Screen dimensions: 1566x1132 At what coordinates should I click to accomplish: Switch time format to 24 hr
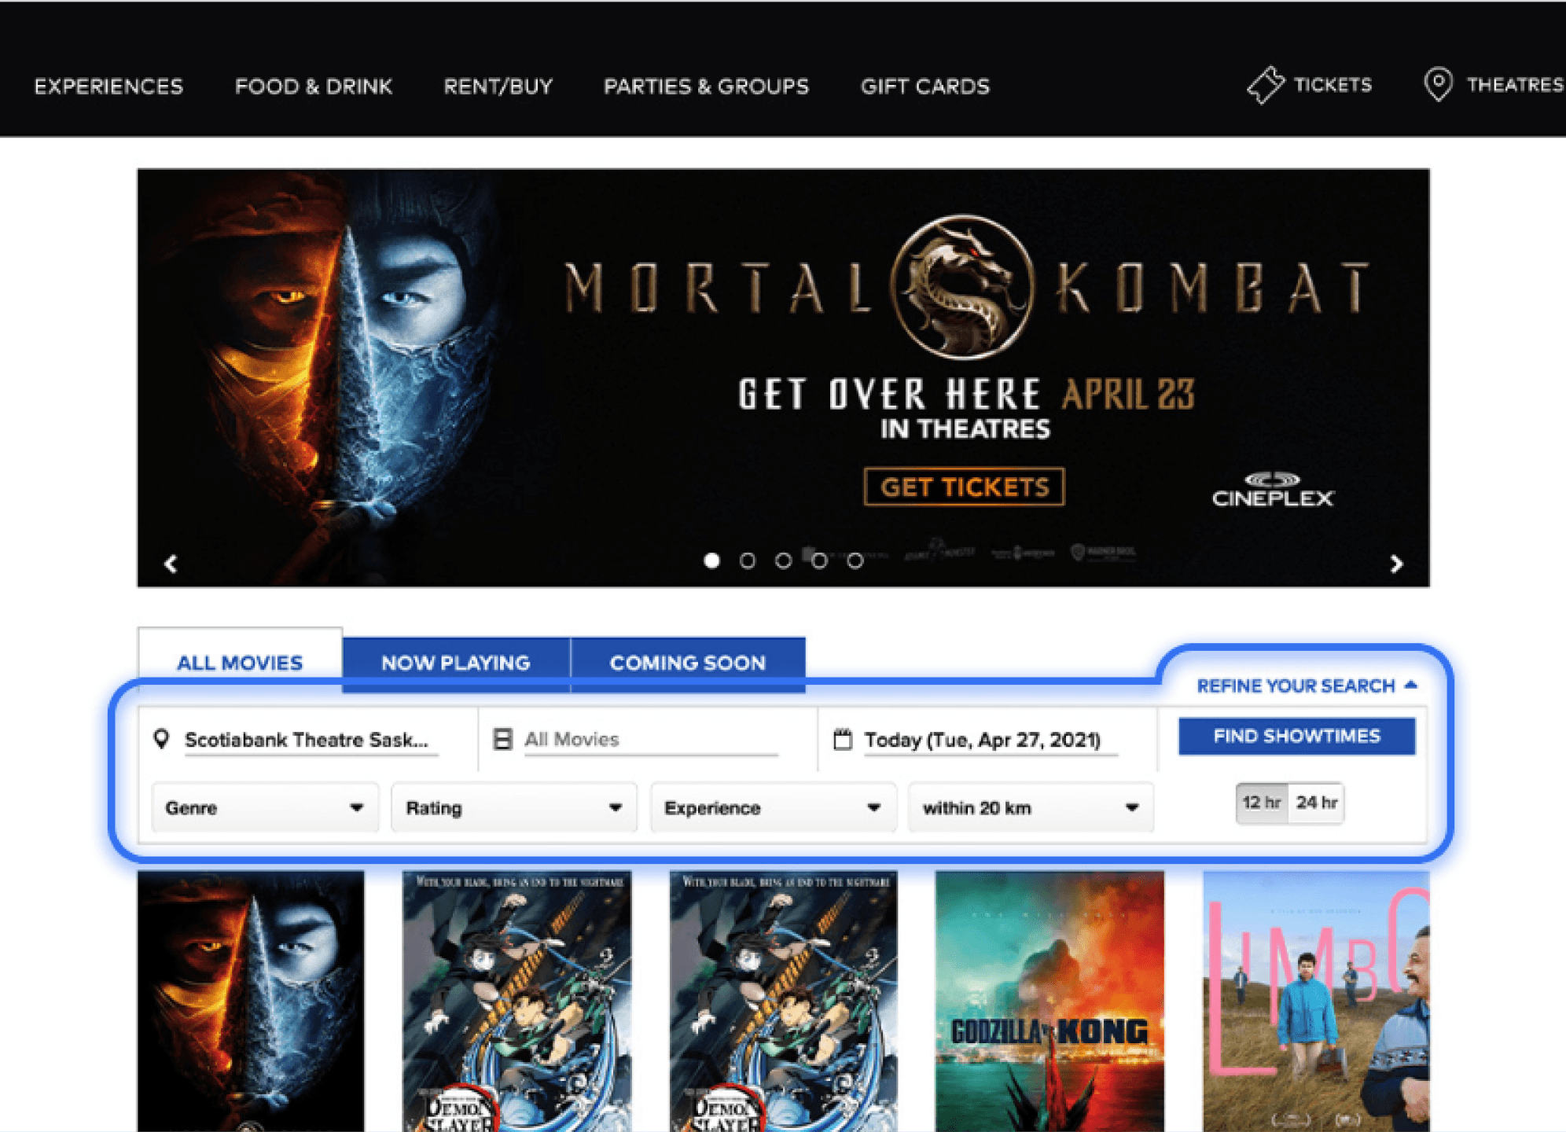pyautogui.click(x=1317, y=803)
